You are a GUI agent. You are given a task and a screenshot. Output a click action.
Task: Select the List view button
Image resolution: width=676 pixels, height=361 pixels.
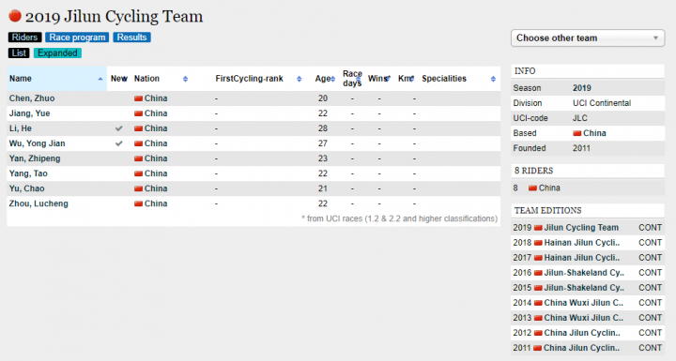click(19, 53)
